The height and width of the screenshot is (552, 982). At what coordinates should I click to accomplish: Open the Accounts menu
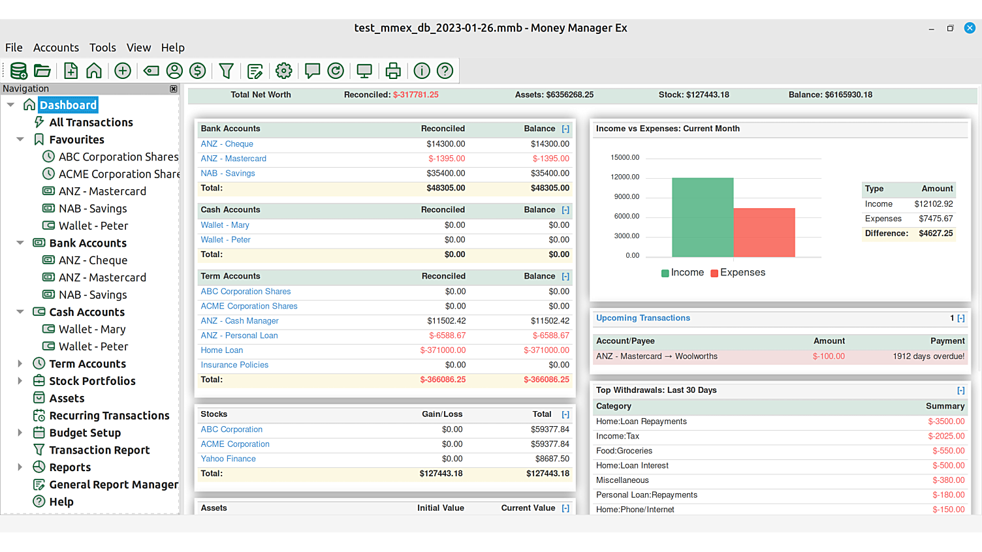56,47
